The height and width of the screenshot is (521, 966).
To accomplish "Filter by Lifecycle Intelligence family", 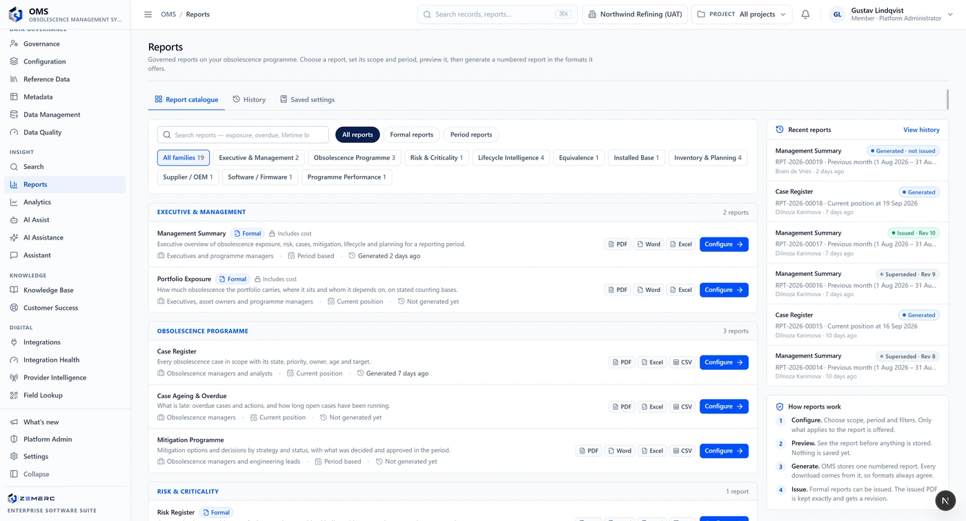I will point(511,158).
